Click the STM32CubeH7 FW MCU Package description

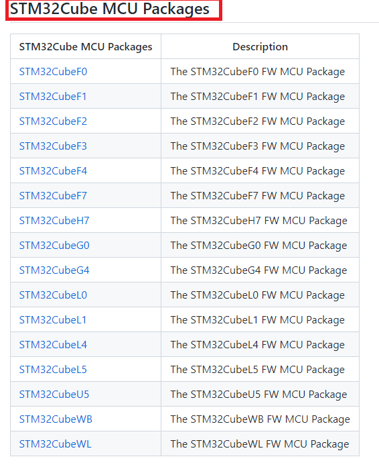(x=258, y=221)
